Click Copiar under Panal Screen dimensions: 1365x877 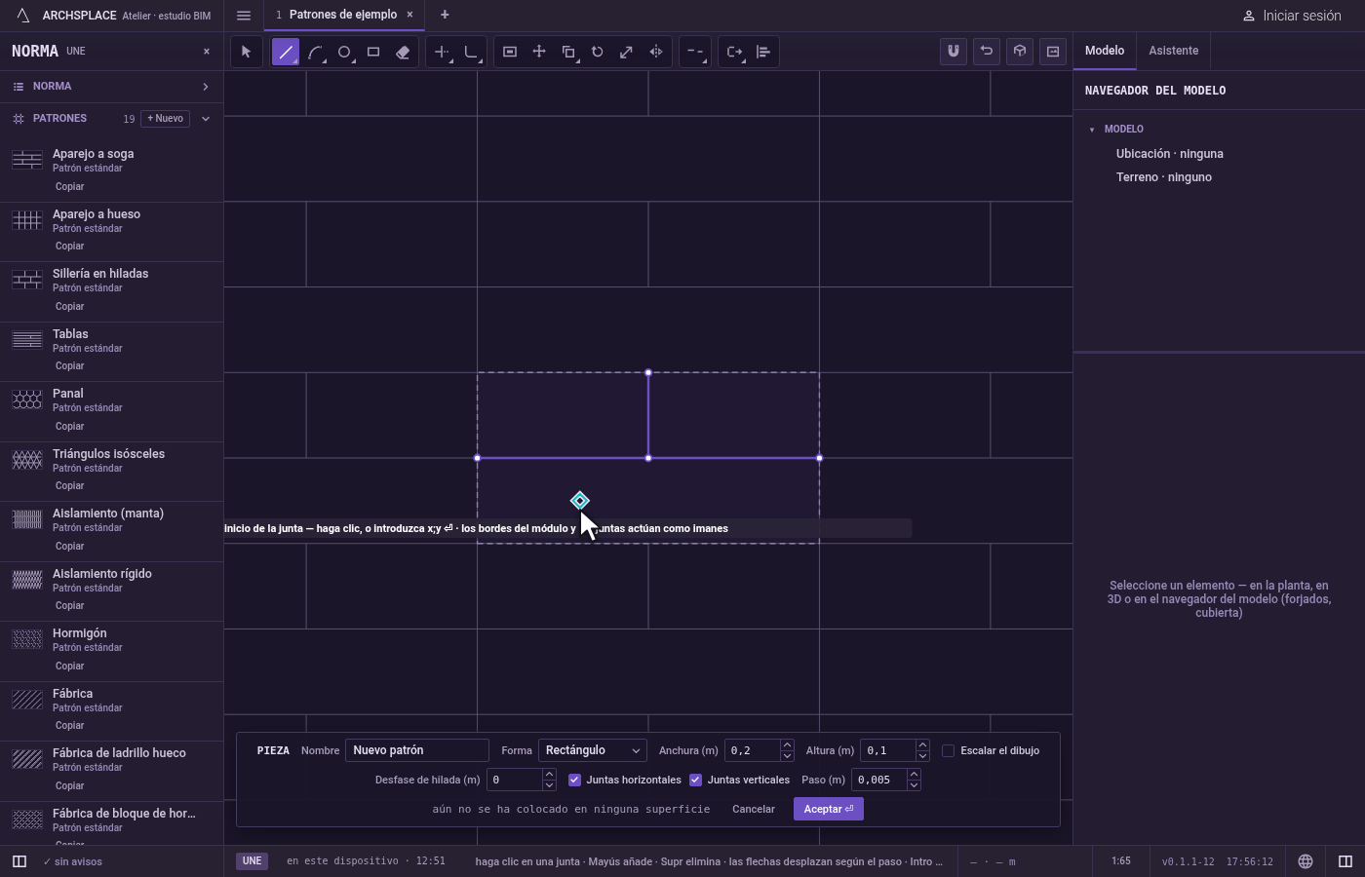(69, 426)
